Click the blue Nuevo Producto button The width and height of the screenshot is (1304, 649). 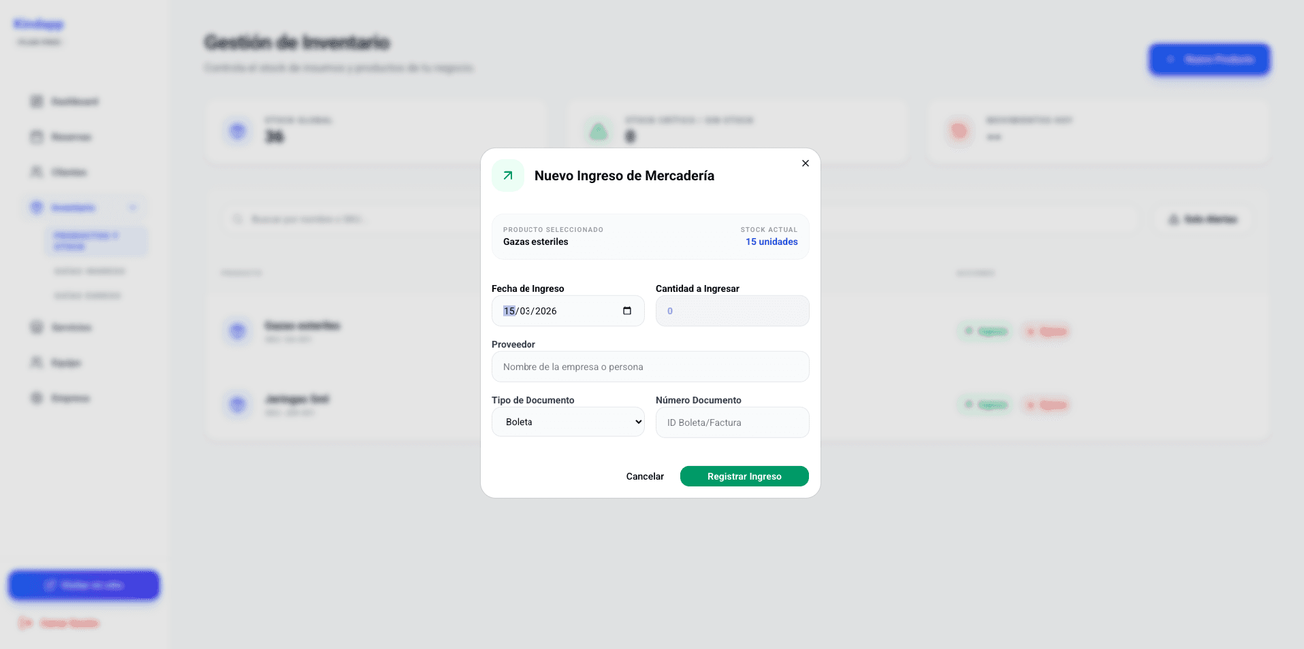pyautogui.click(x=1209, y=60)
